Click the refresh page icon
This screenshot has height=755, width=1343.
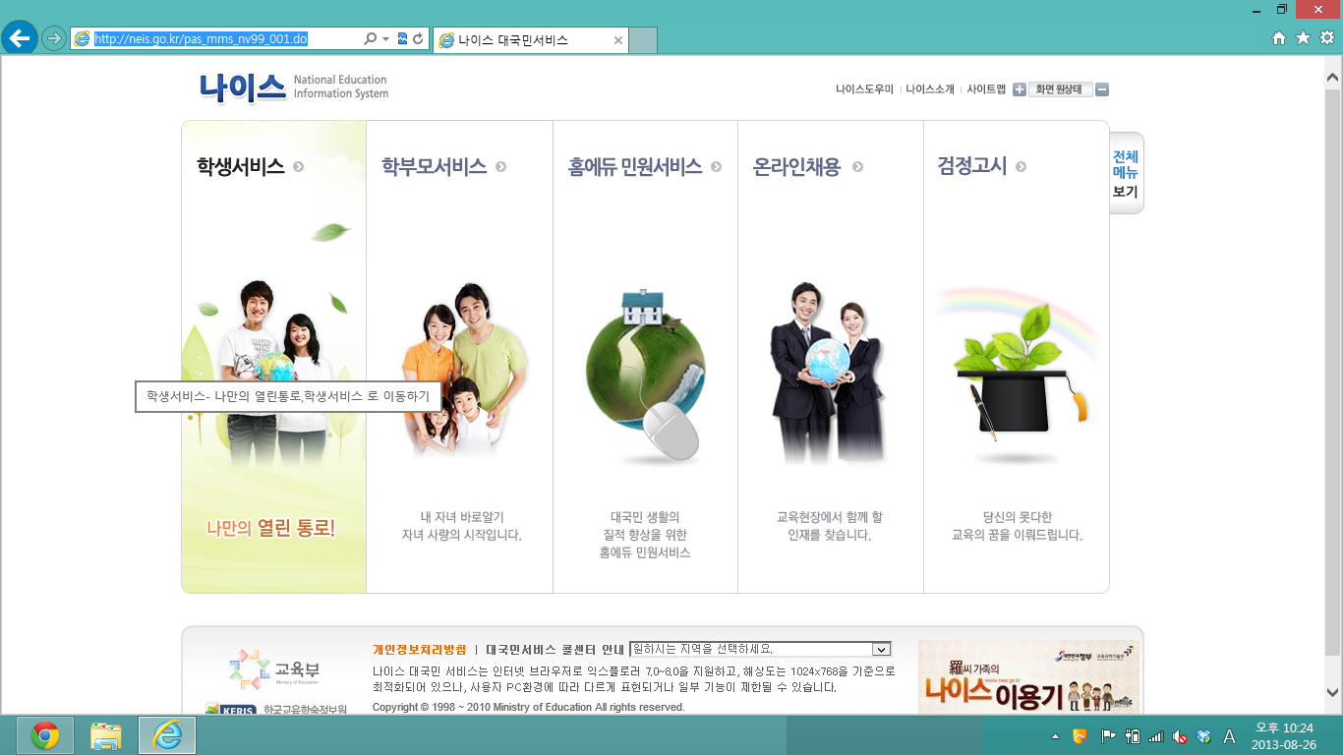coord(418,38)
